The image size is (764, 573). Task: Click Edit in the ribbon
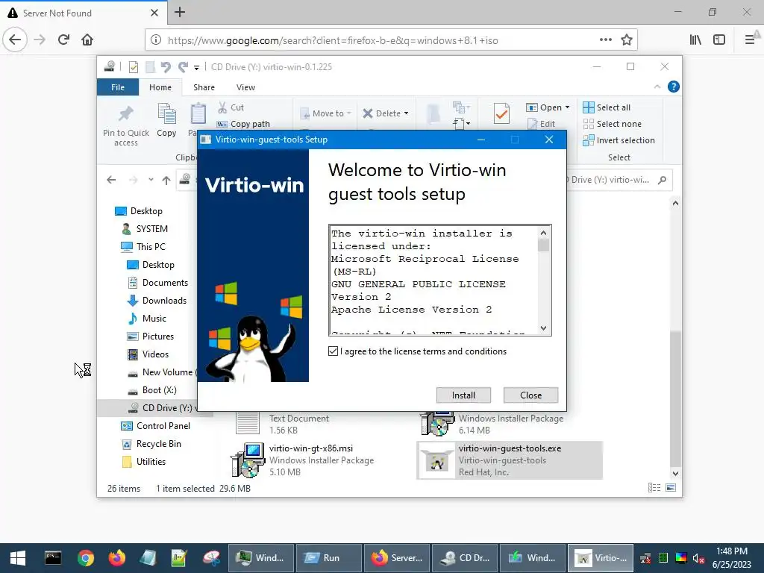[x=541, y=124]
